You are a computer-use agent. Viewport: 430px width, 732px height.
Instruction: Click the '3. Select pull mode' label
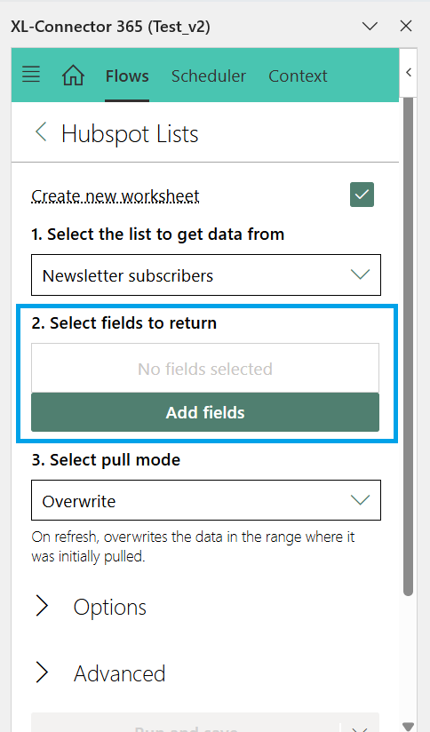106,460
